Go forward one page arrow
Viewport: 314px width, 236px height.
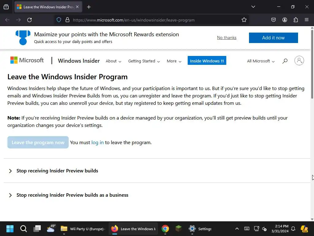[x=18, y=20]
